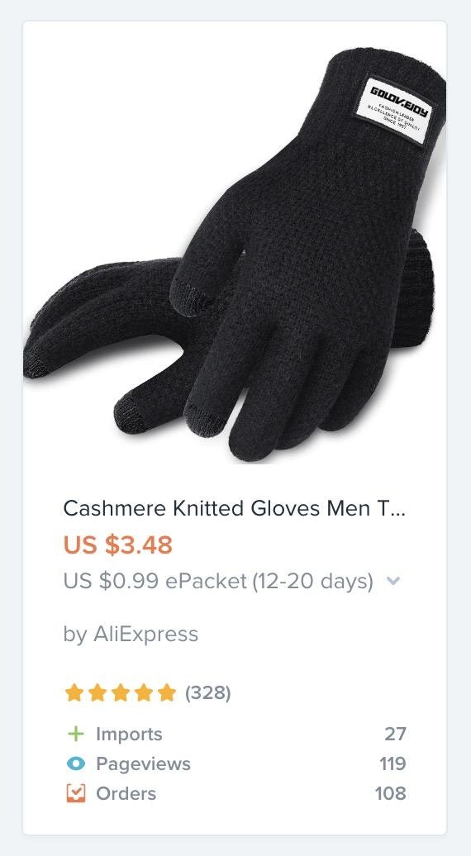
Task: Click the 119 pageviews count
Action: tap(392, 763)
